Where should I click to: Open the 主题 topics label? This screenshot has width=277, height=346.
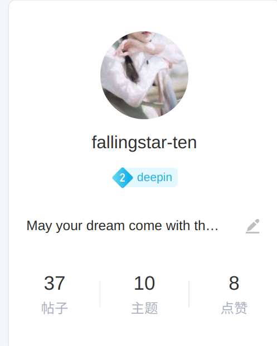point(144,308)
